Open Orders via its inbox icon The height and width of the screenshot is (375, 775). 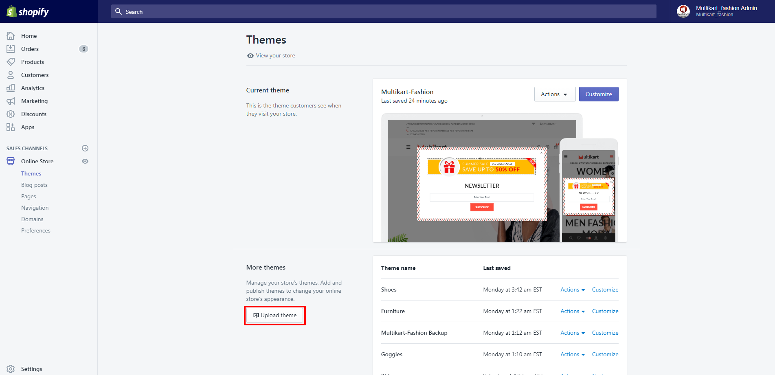click(x=11, y=49)
